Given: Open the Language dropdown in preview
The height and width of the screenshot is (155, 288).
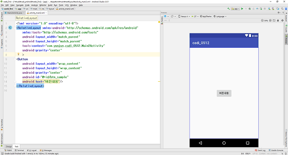Looking at the screenshot, I should point(220,16).
